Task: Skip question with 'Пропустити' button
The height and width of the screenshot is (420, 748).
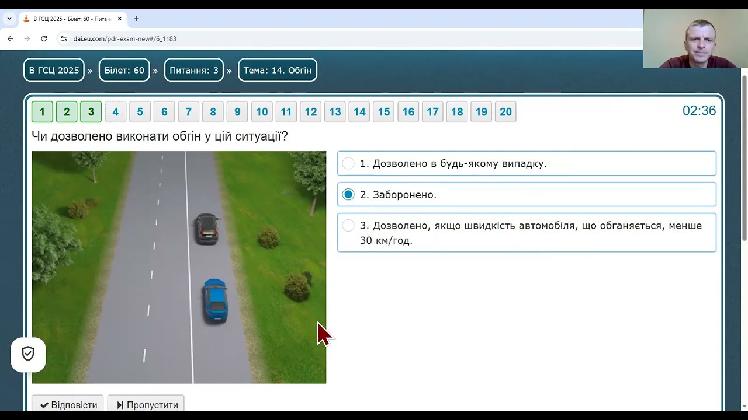Action: [146, 404]
